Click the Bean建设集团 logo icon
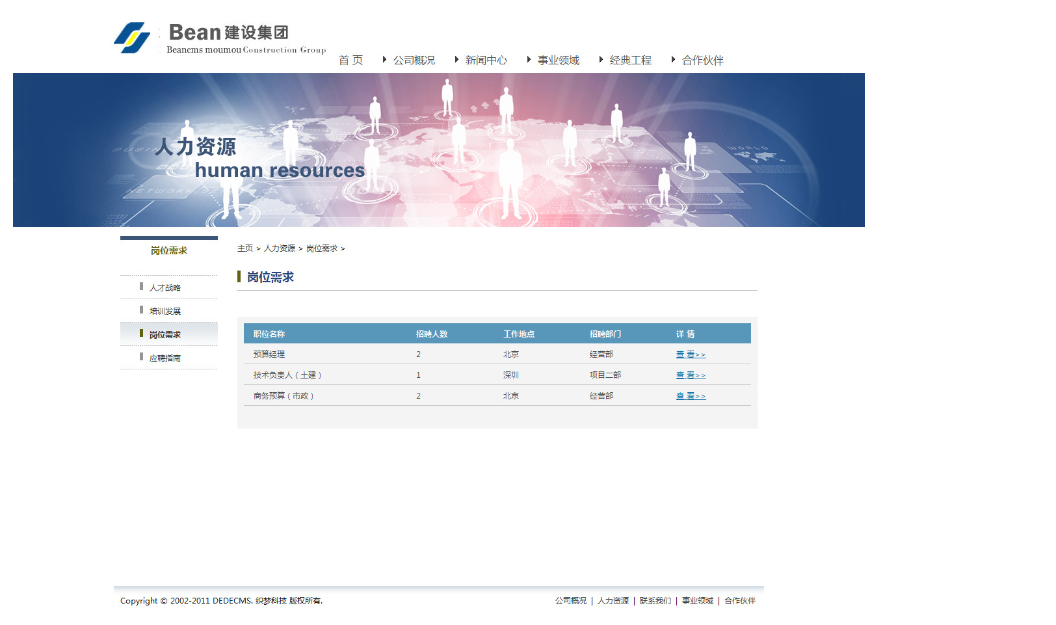This screenshot has width=1056, height=625. click(133, 38)
